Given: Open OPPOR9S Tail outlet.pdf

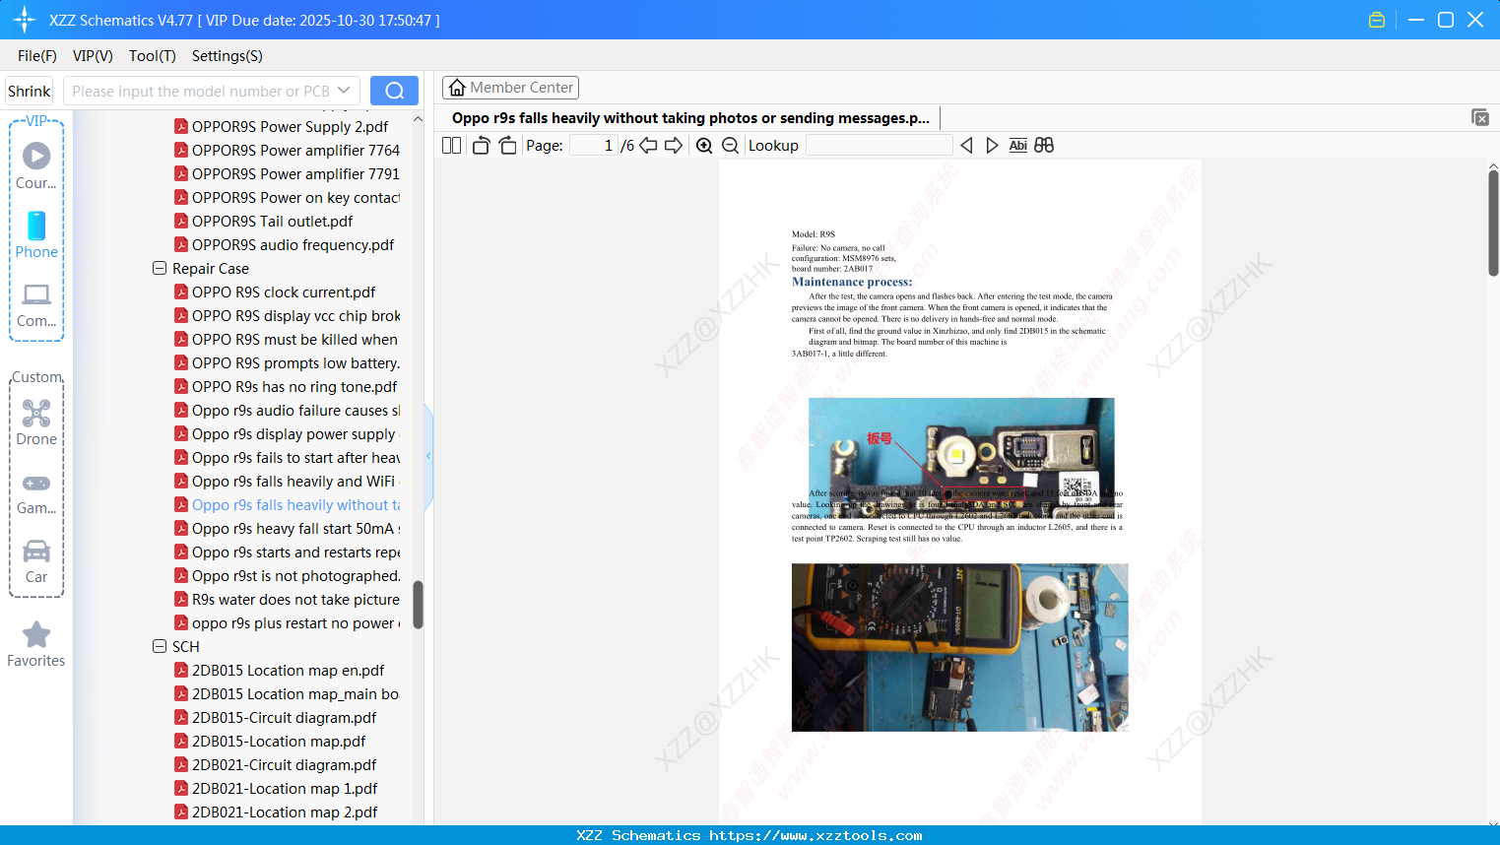Looking at the screenshot, I should click(x=263, y=222).
